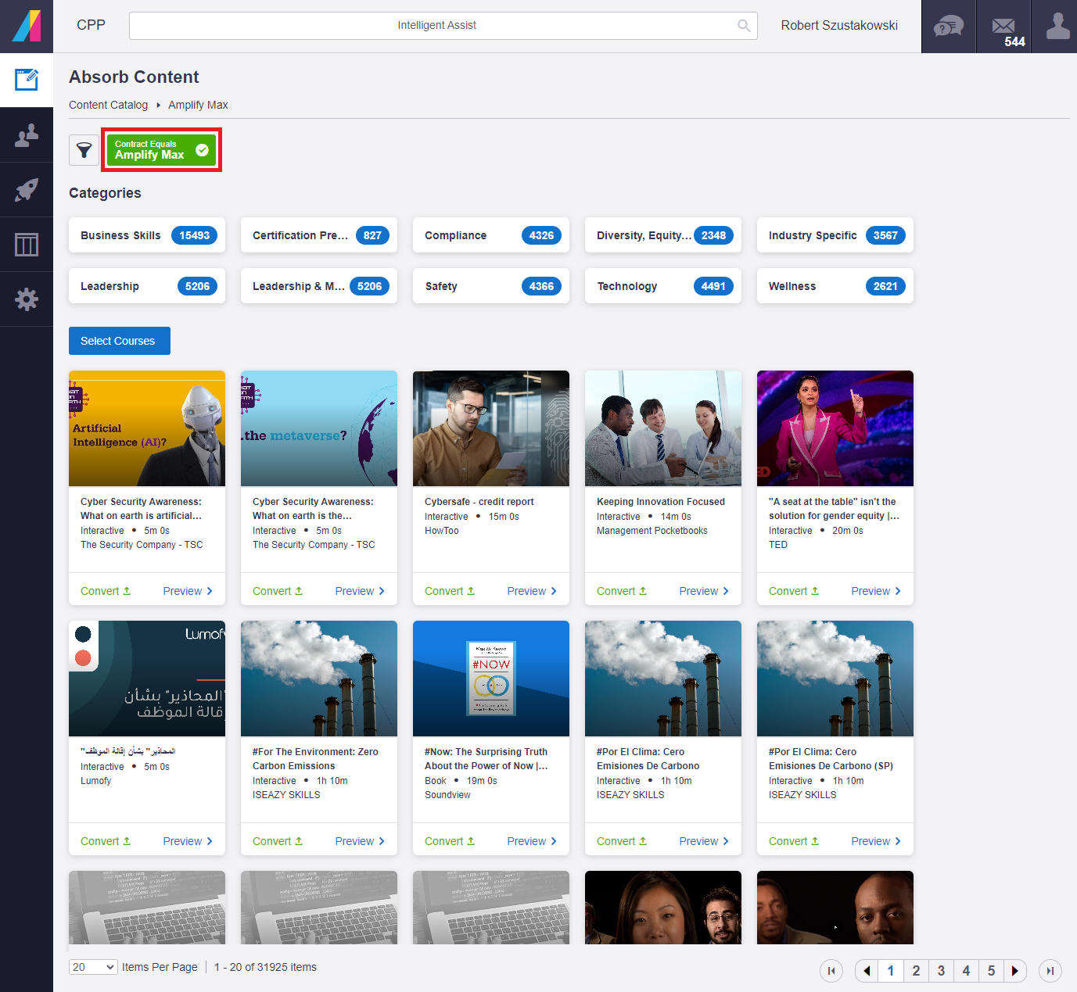
Task: Click the Select Courses button
Action: 120,341
